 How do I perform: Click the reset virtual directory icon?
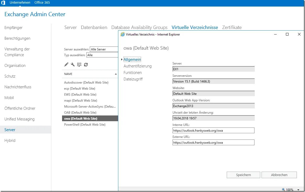point(79,65)
